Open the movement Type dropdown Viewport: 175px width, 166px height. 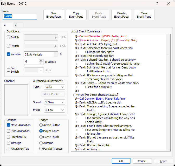point(54,87)
